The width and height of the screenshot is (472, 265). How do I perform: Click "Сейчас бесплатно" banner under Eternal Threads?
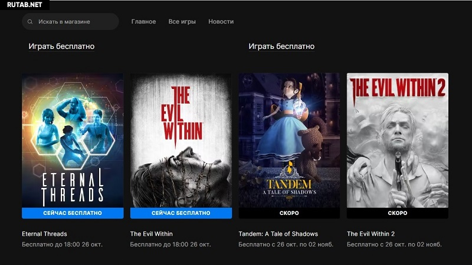coord(73,213)
